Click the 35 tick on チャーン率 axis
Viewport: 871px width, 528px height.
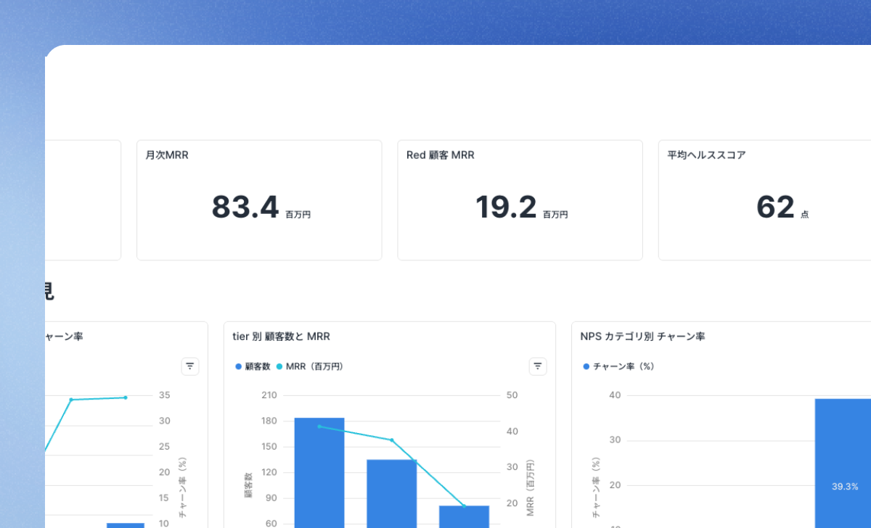[164, 395]
